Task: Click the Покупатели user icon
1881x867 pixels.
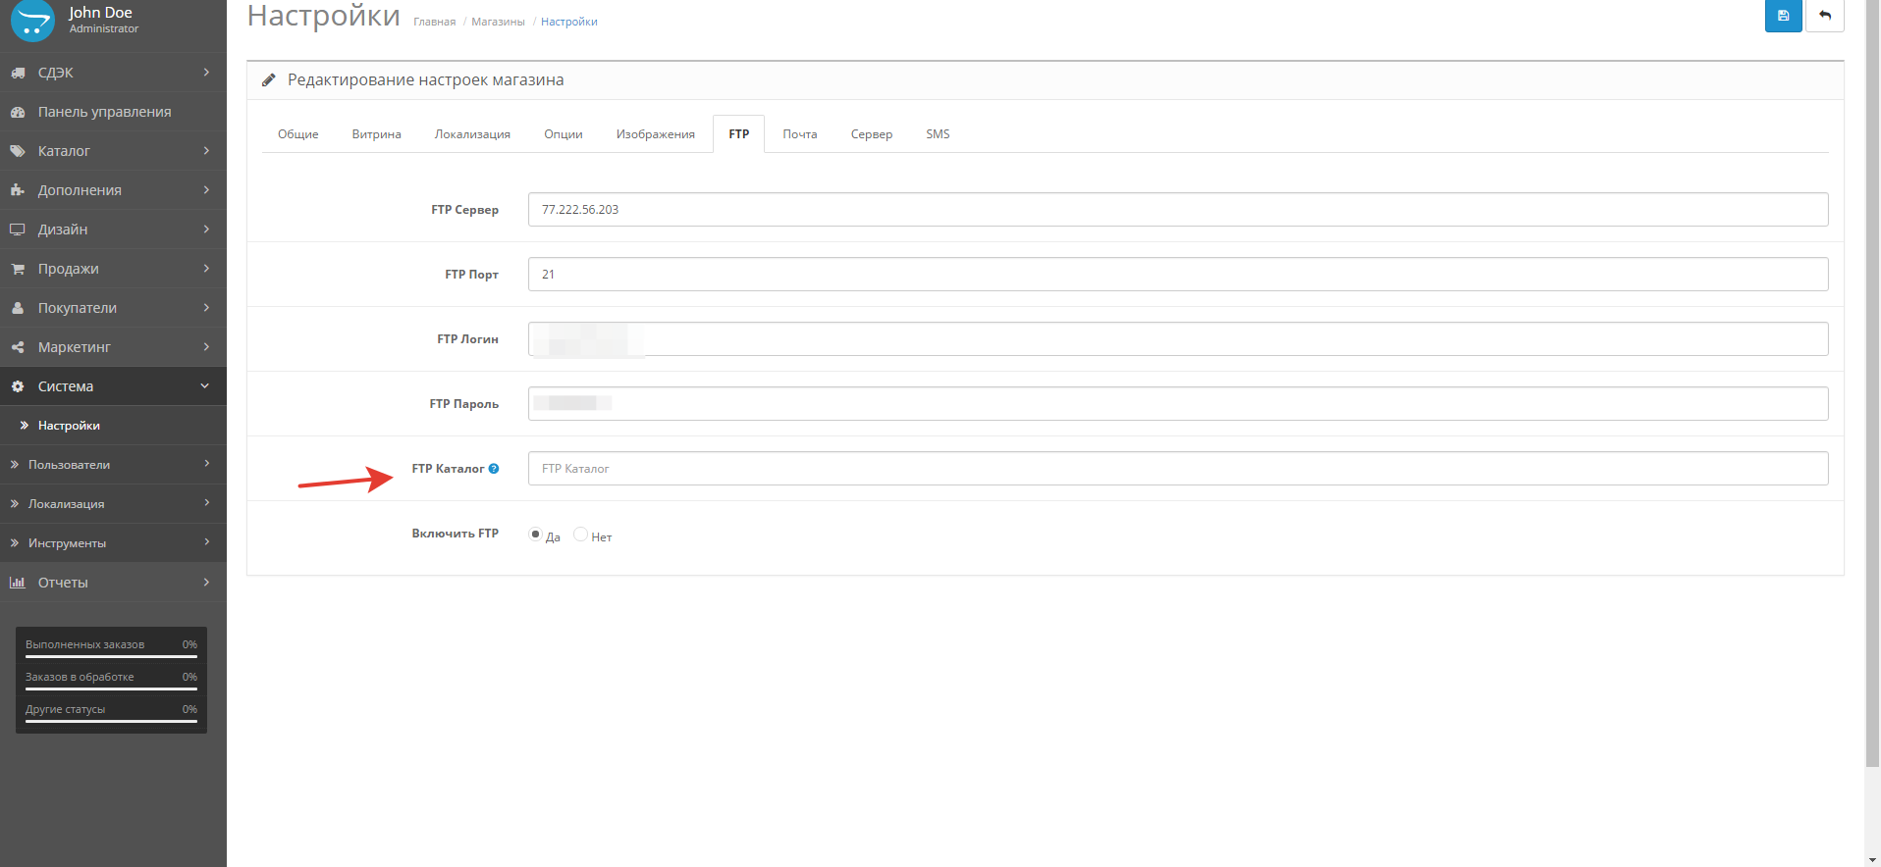Action: (18, 308)
